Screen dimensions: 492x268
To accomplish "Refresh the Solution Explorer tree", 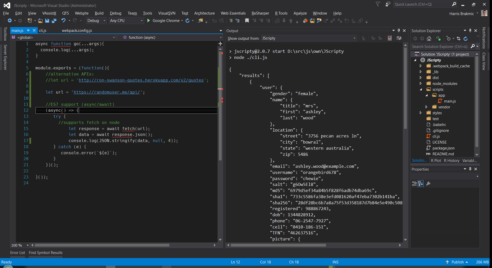I will (x=465, y=39).
